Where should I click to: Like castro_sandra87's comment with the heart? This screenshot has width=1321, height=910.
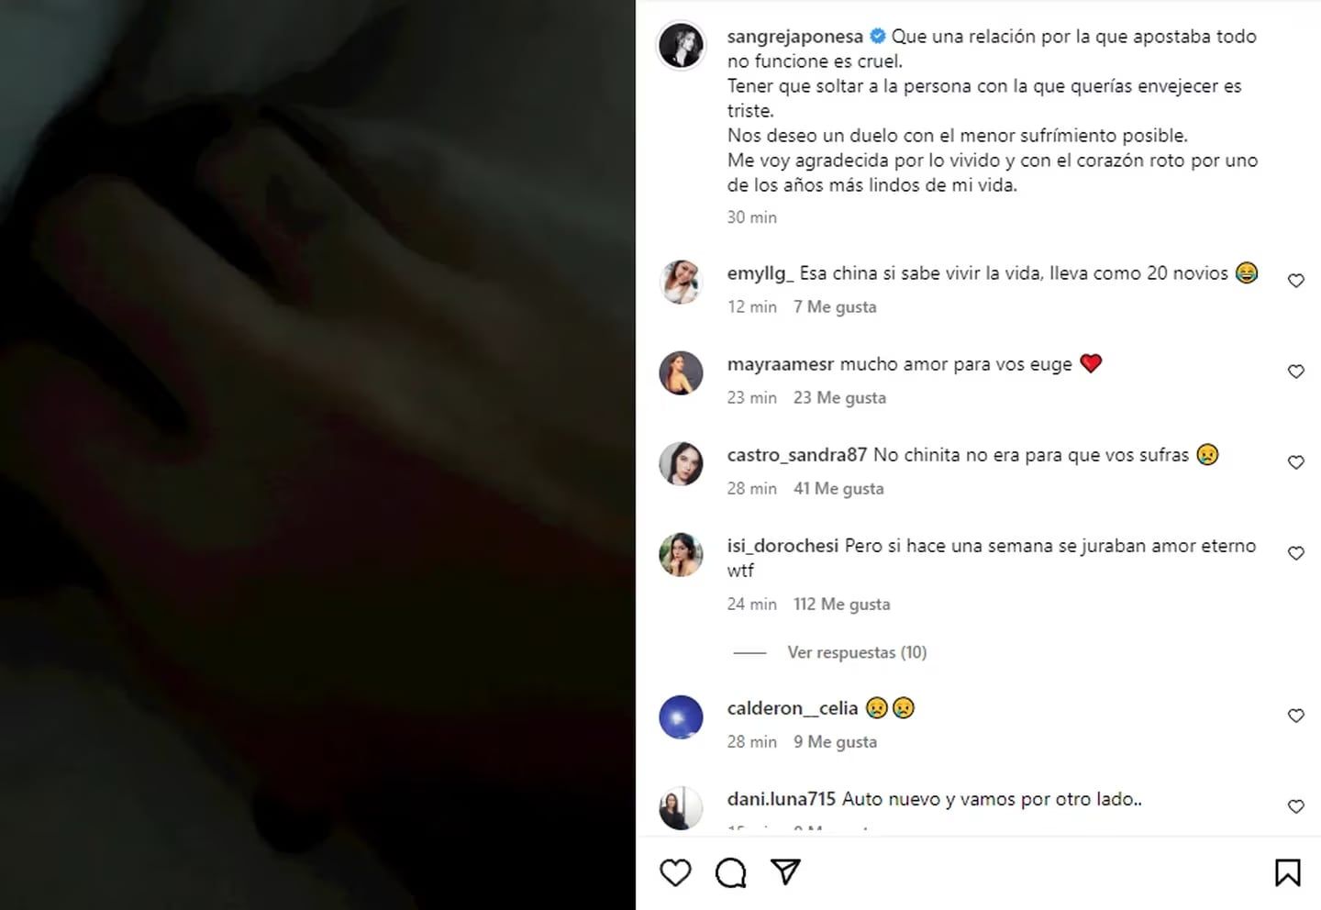(x=1295, y=462)
